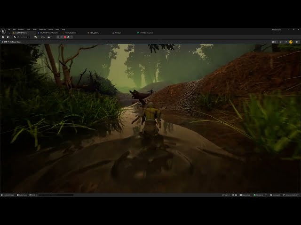301x225 pixels.
Task: Open the viewport show flags dropdown
Action: 281,42
